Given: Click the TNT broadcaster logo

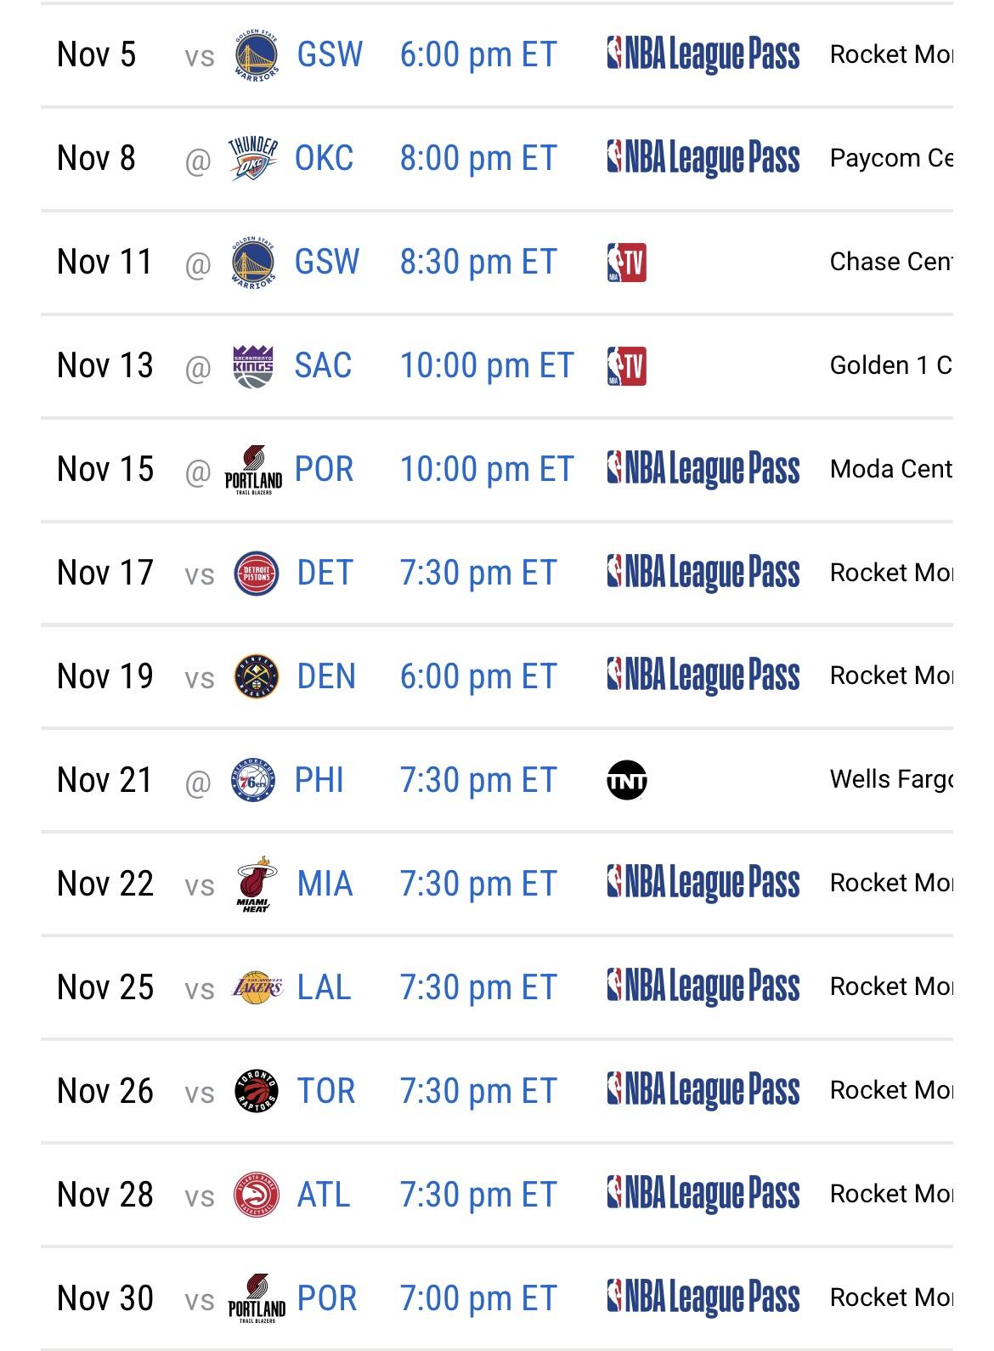Looking at the screenshot, I should (627, 781).
